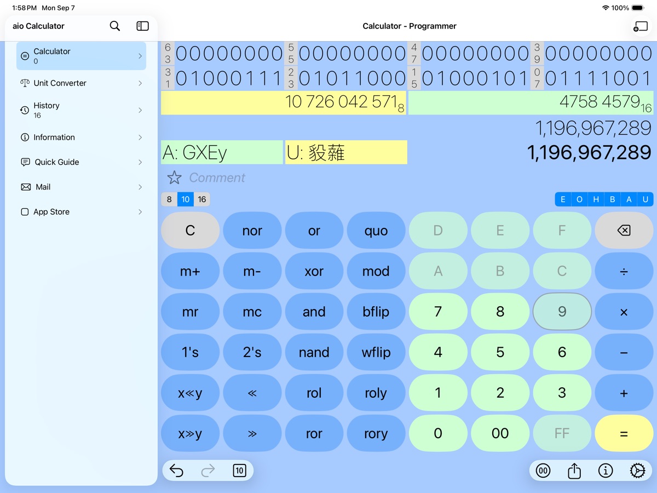657x493 pixels.
Task: Open Unit Converter in the sidebar
Action: (81, 83)
